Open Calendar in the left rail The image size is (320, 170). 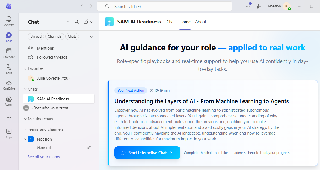coord(9,51)
